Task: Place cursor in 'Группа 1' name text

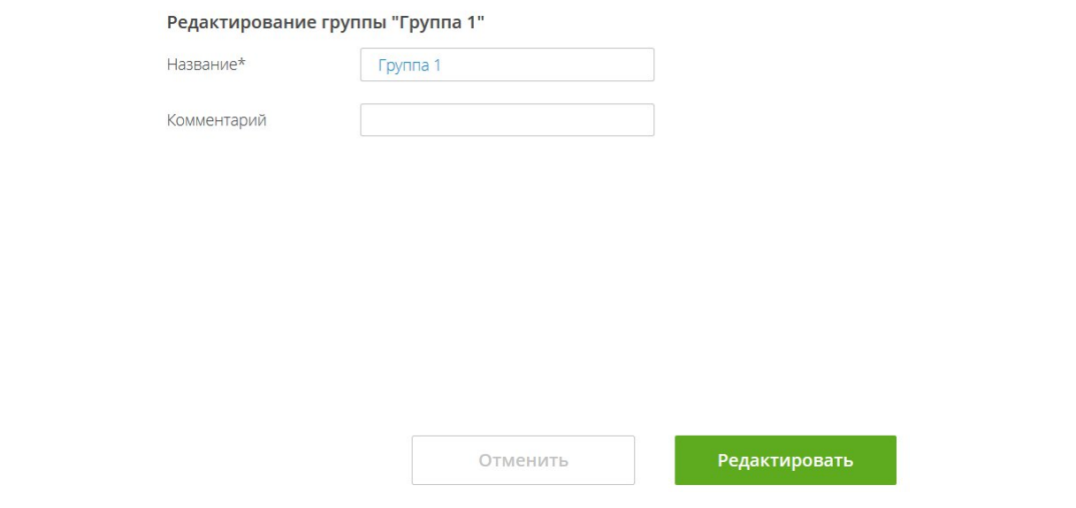Action: click(x=408, y=64)
